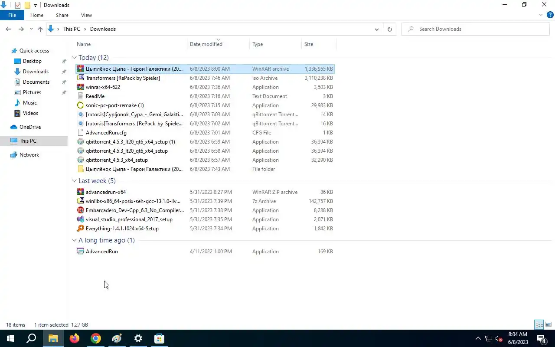
Task: Open the recent locations dropdown arrow
Action: 31,29
